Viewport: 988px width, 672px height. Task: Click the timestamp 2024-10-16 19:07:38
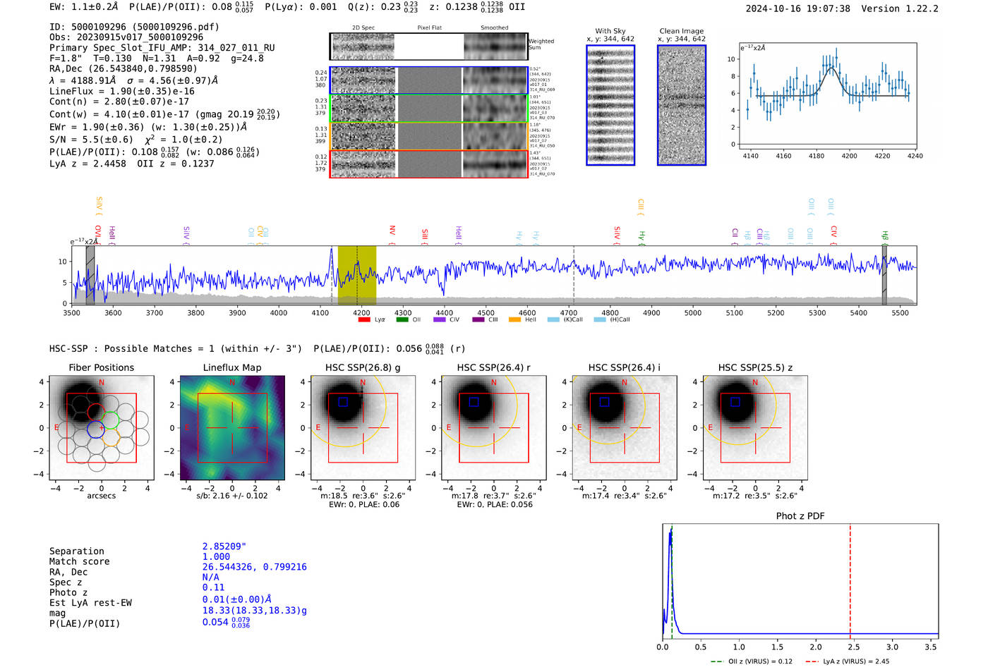797,8
